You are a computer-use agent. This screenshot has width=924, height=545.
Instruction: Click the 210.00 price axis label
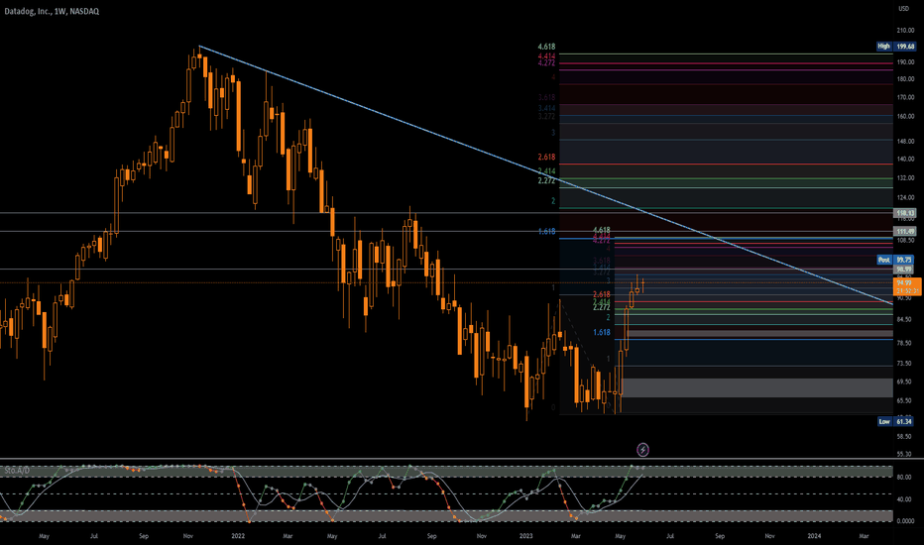point(905,31)
